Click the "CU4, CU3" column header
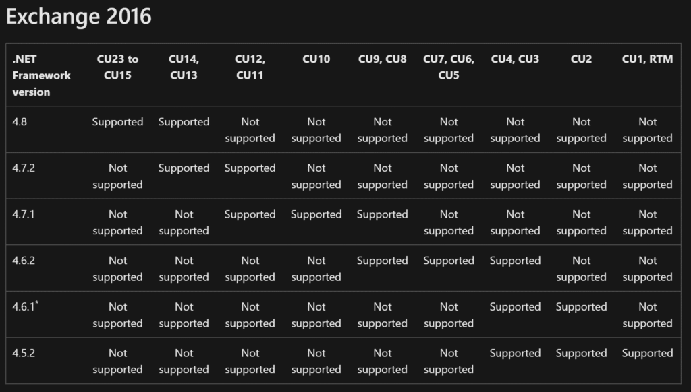 point(515,59)
